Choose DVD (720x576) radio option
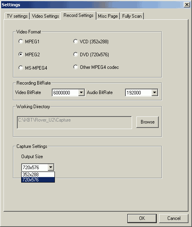Image resolution: width=192 pixels, height=227 pixels. (x=76, y=54)
